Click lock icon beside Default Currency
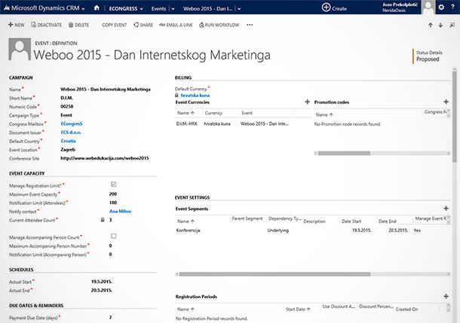 [x=176, y=95]
